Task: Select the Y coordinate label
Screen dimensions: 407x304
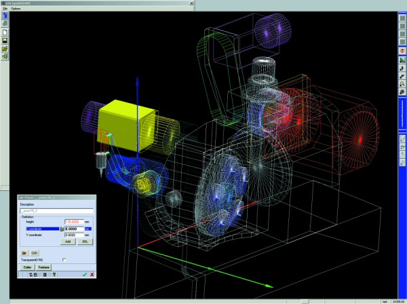Action: pos(34,235)
